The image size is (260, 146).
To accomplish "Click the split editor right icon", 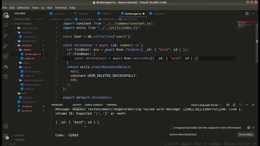I will (x=247, y=13).
